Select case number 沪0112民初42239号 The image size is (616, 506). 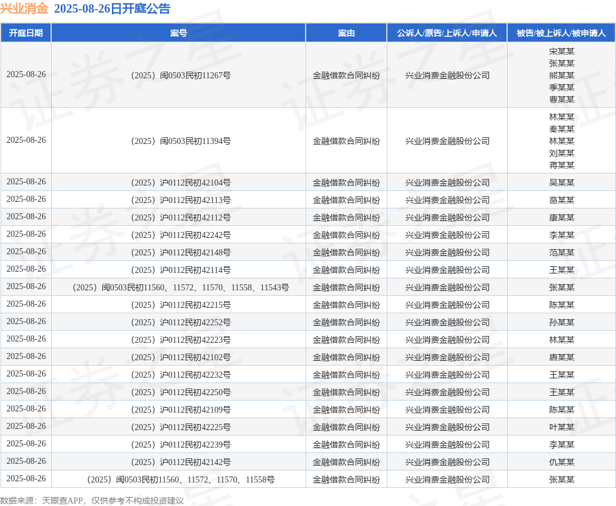180,445
